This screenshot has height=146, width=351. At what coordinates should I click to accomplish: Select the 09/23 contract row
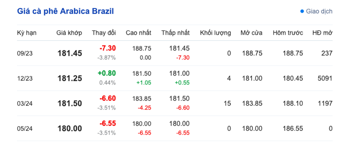pyautogui.click(x=175, y=53)
